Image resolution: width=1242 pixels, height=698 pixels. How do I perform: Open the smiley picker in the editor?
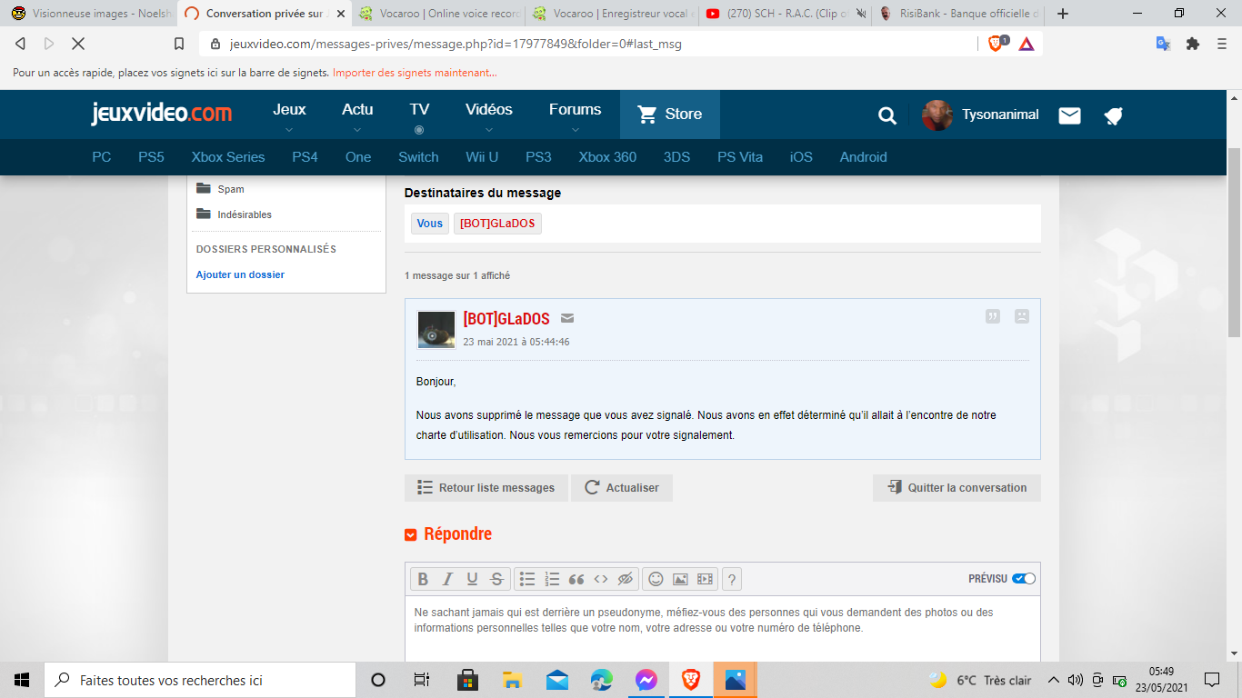pos(656,579)
